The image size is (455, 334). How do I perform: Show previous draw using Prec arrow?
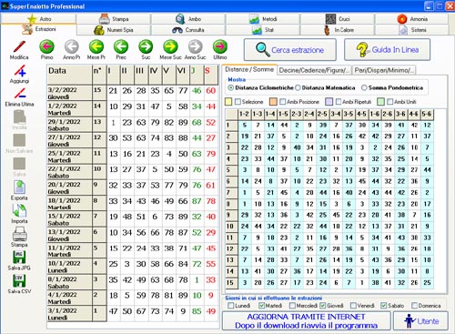121,47
